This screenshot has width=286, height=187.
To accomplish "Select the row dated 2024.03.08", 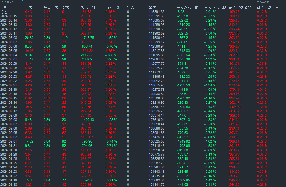I will click(x=9, y=38).
